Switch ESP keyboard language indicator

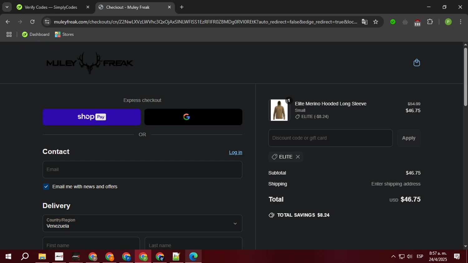(x=420, y=256)
